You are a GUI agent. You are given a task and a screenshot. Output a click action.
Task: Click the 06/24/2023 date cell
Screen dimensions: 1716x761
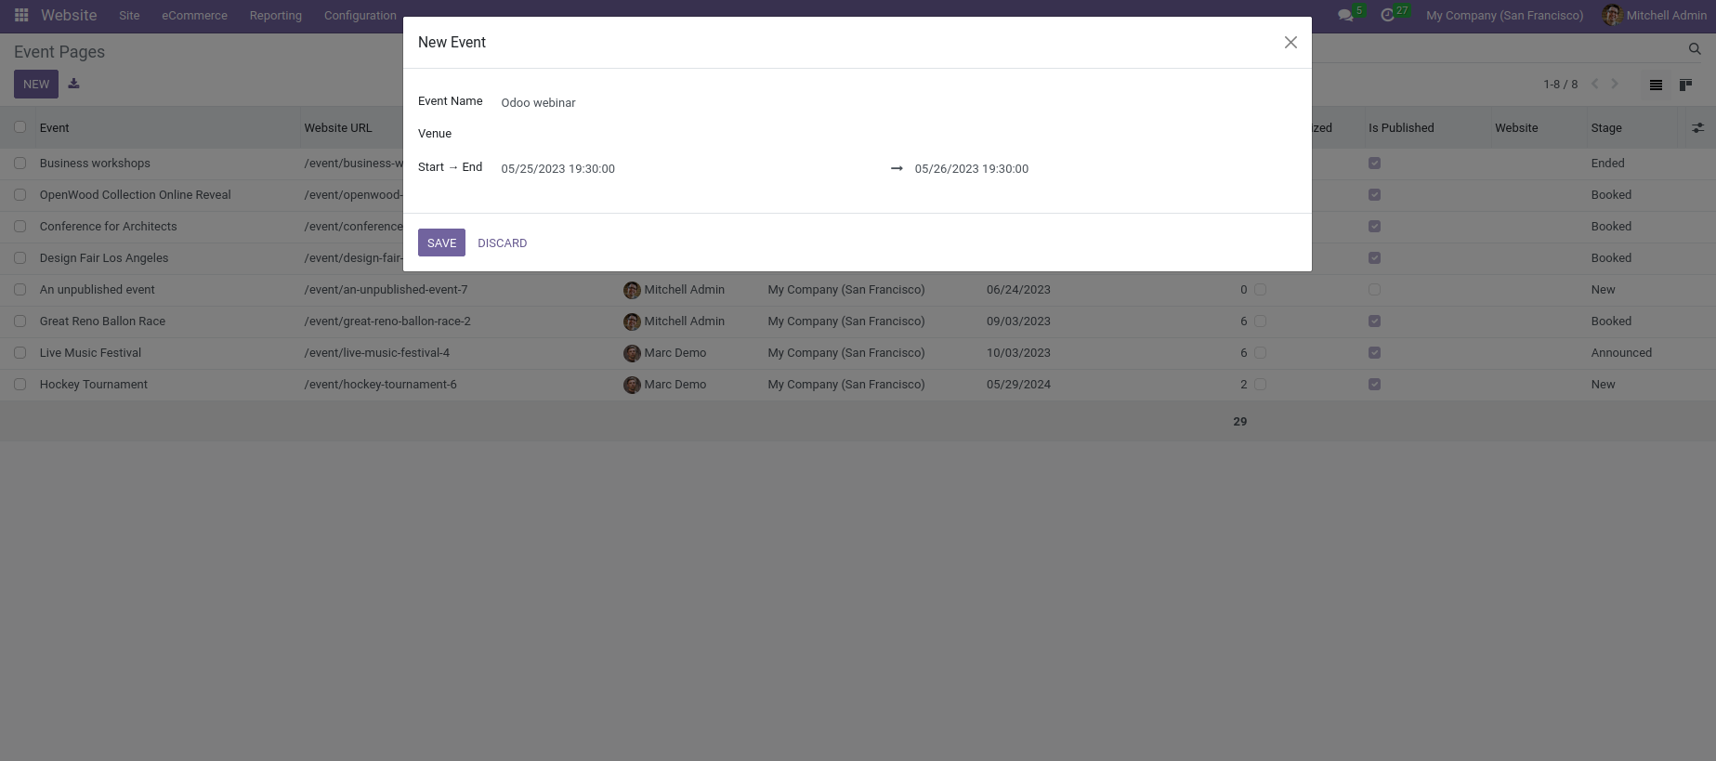click(x=1018, y=290)
